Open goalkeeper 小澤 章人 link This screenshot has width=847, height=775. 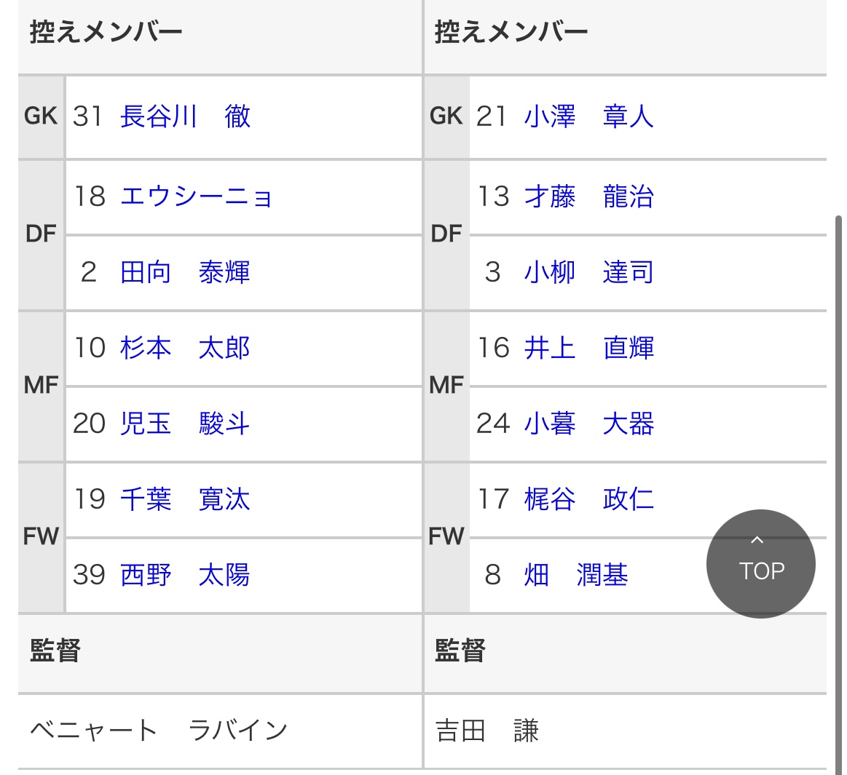tap(588, 116)
